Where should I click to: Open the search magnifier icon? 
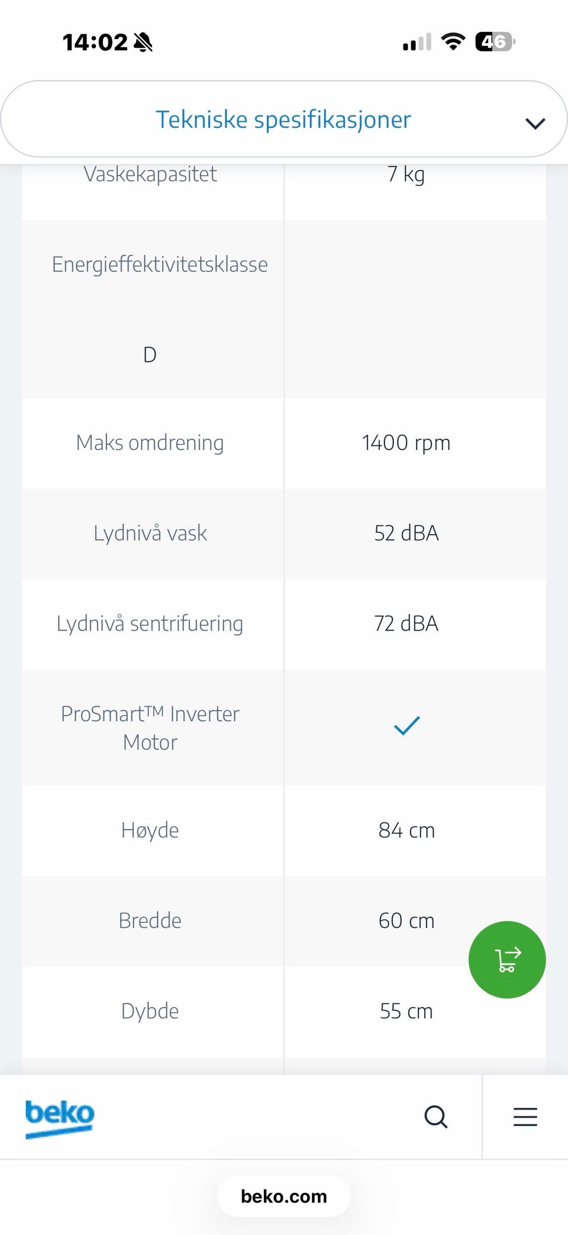[x=436, y=1117]
